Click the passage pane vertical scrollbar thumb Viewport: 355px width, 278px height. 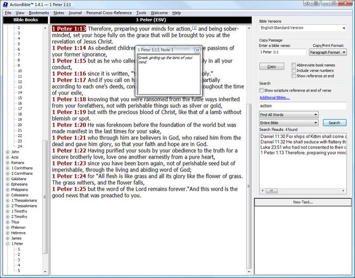[249, 186]
